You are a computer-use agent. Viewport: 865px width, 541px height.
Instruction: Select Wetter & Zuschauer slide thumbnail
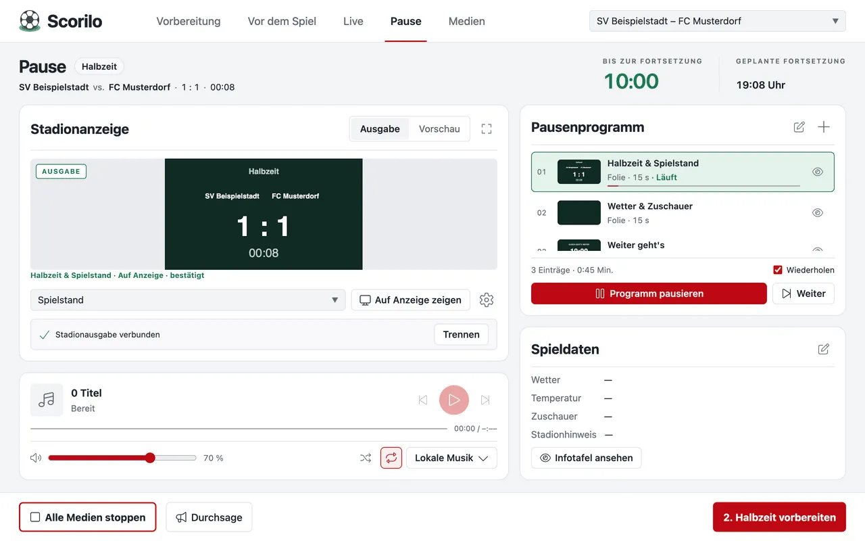[x=579, y=212]
